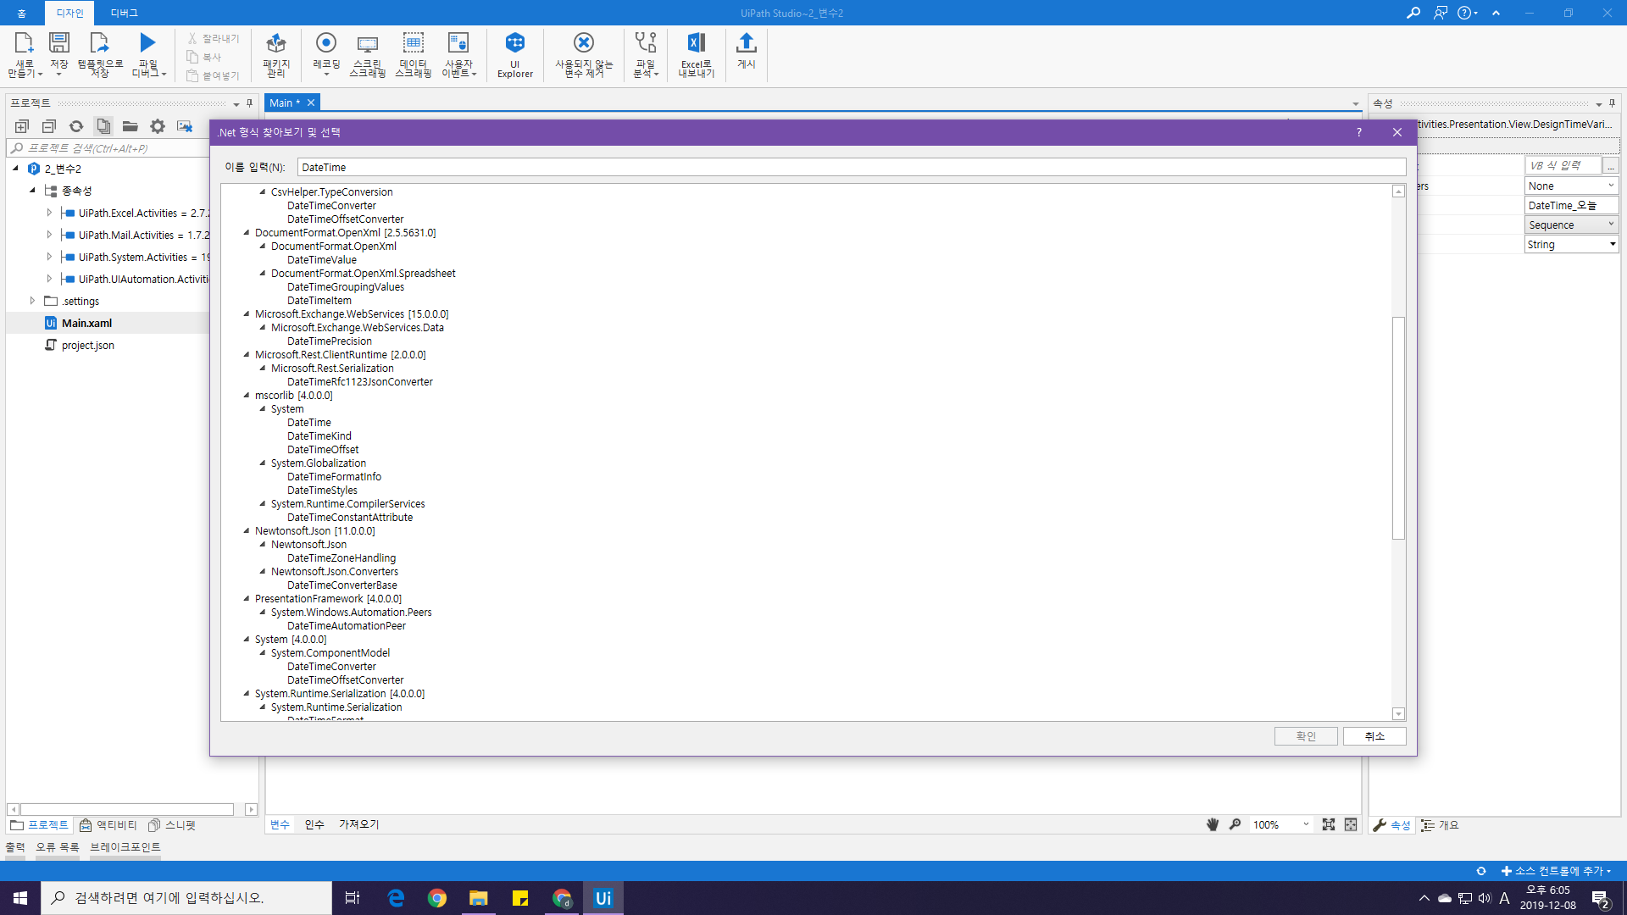The image size is (1627, 915).
Task: Open the project settings gear icon
Action: pos(158,126)
